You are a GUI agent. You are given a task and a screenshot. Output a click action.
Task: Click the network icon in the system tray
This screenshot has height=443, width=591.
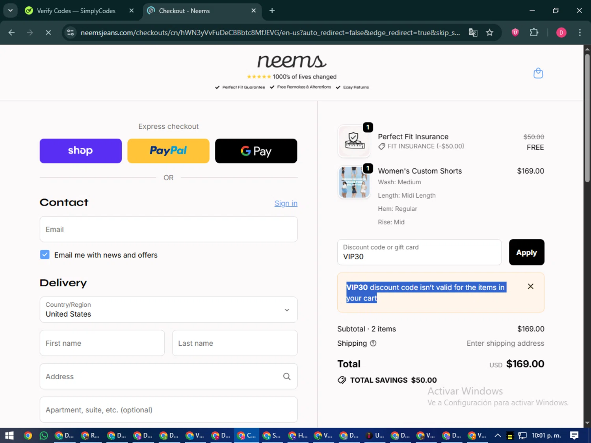pyautogui.click(x=522, y=436)
